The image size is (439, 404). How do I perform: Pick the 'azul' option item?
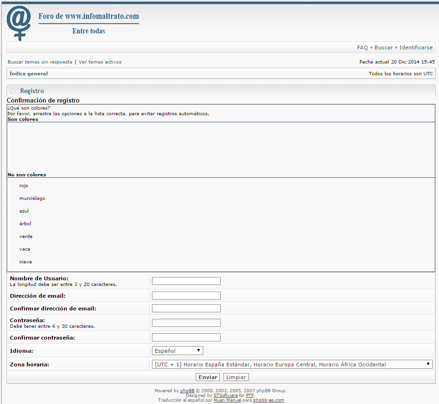(x=24, y=211)
